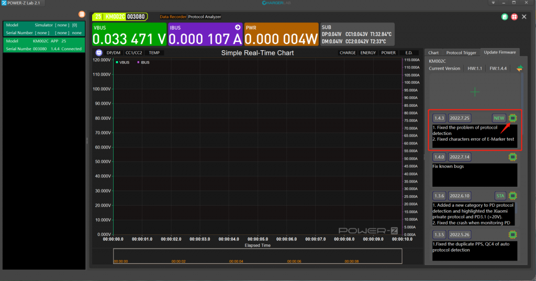Toggle the POWER chart view
This screenshot has height=281, width=536.
tap(388, 53)
